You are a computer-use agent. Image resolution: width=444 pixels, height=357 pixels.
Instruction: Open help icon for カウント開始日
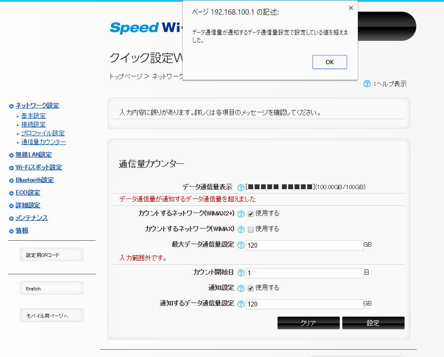(240, 273)
